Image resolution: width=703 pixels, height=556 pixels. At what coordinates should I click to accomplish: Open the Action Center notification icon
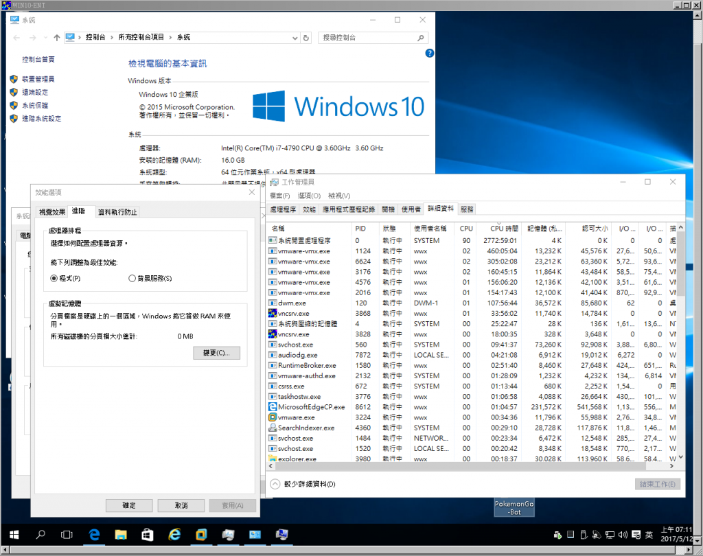click(636, 535)
